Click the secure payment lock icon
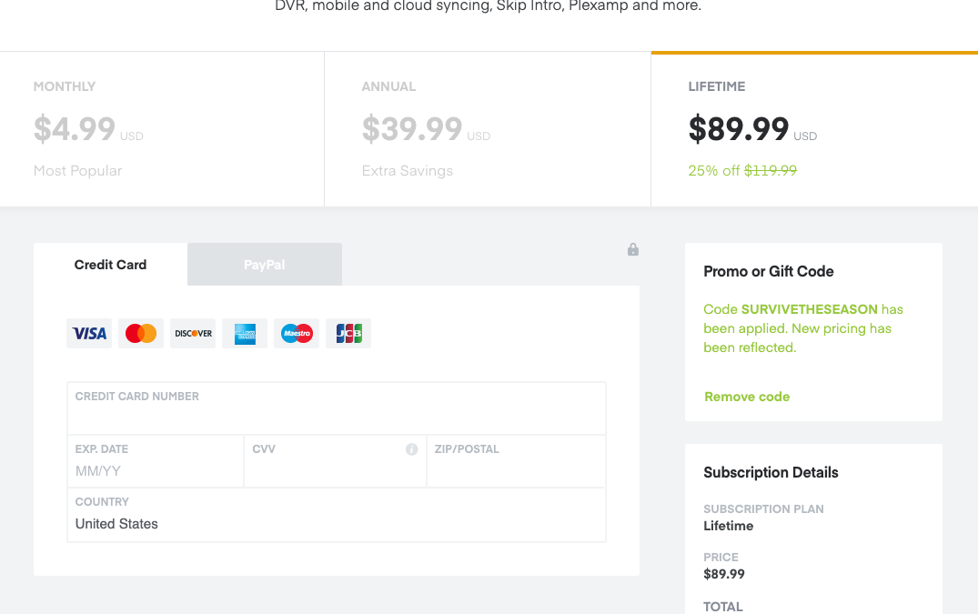The image size is (978, 614). coord(633,249)
